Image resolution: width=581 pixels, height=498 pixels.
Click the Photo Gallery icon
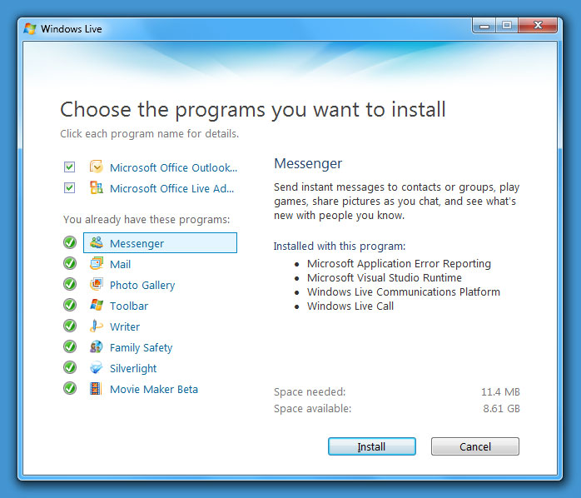point(97,285)
